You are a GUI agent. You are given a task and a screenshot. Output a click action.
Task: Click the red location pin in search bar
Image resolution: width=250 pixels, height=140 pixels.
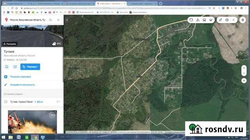(x=6, y=20)
